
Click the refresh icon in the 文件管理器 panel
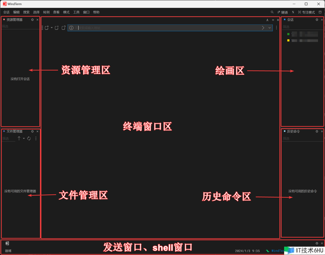pyautogui.click(x=29, y=139)
